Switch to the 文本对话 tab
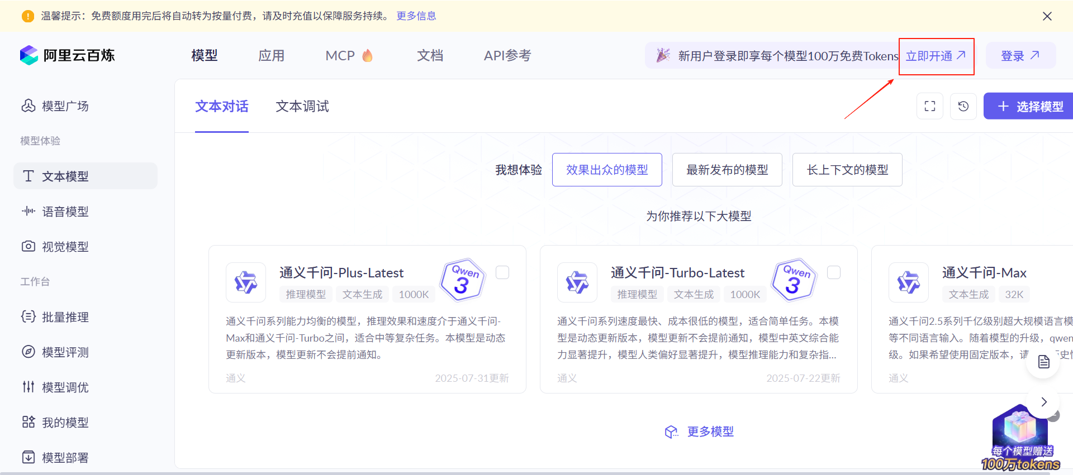This screenshot has height=475, width=1073. (222, 106)
